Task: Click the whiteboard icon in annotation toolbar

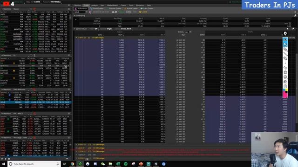Action: tap(285, 77)
